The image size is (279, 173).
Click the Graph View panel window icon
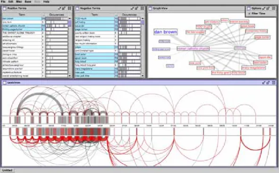150,9
